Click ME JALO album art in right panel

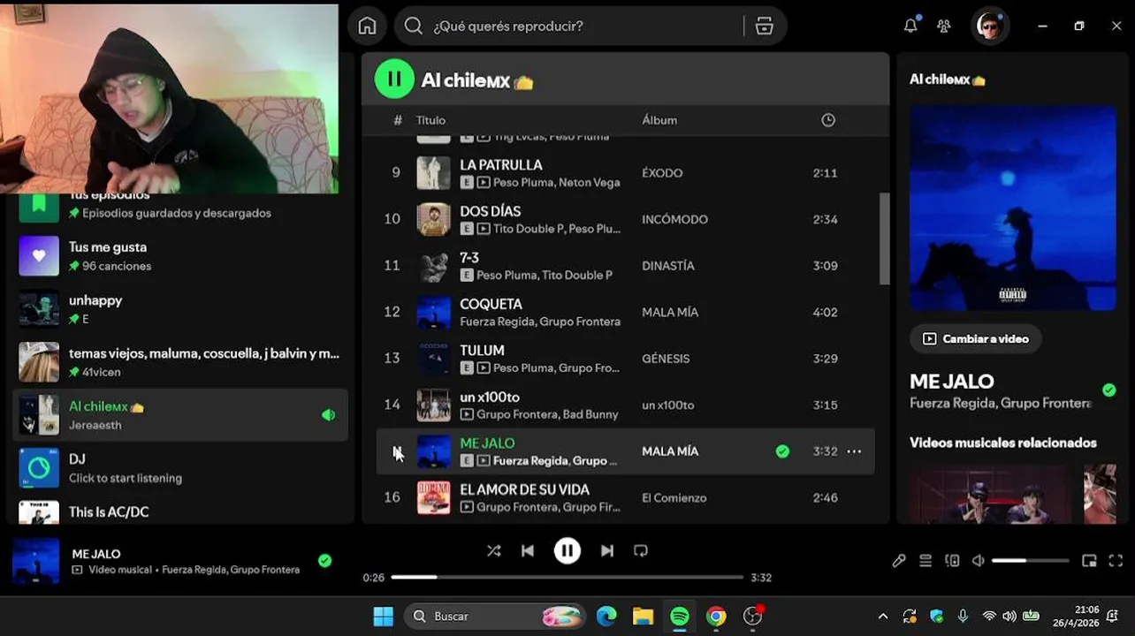click(1012, 208)
